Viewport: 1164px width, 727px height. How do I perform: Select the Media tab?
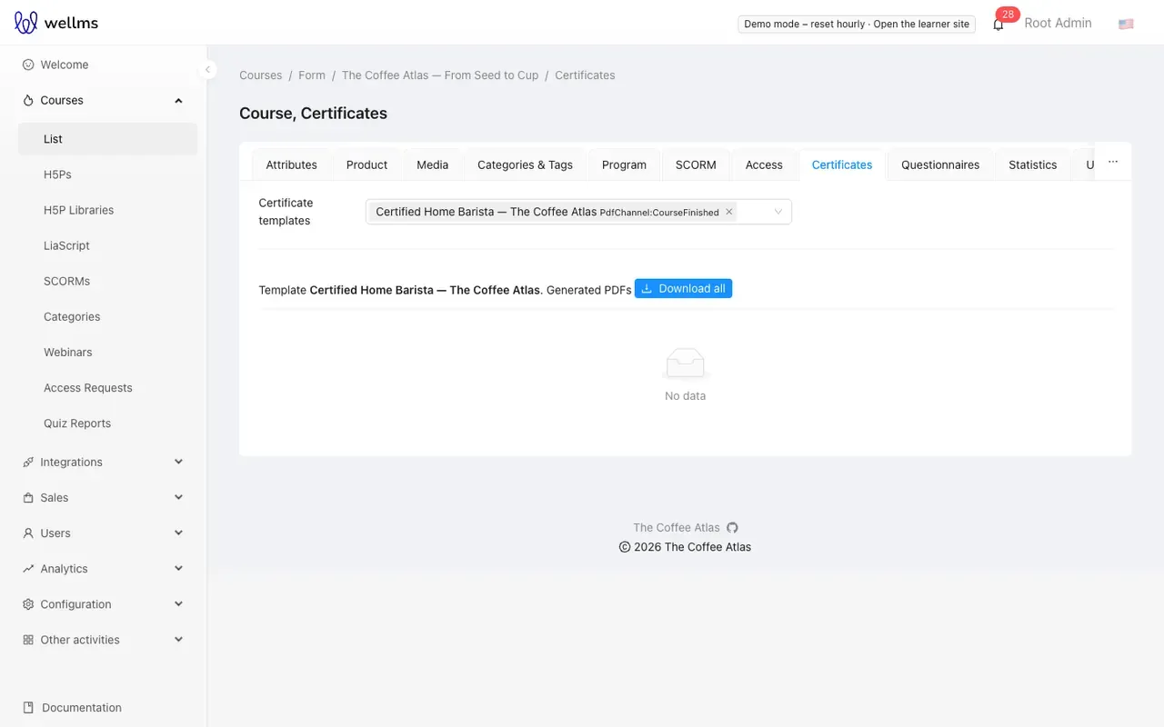tap(432, 164)
